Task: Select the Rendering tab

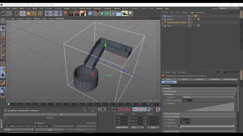Action: click(169, 82)
